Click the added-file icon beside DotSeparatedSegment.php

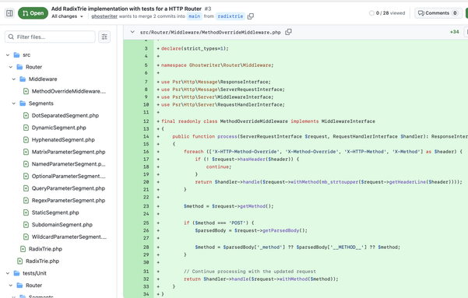click(26, 115)
